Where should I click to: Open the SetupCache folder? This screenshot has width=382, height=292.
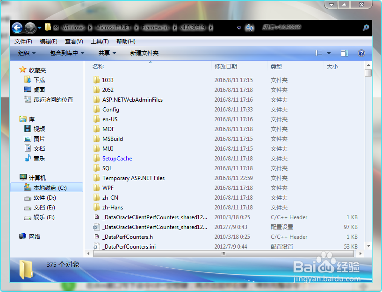(x=116, y=158)
